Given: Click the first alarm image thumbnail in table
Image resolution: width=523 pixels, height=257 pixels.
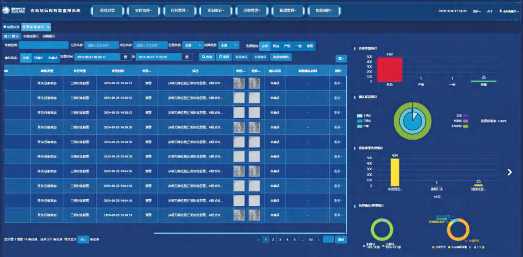Looking at the screenshot, I should 239,85.
